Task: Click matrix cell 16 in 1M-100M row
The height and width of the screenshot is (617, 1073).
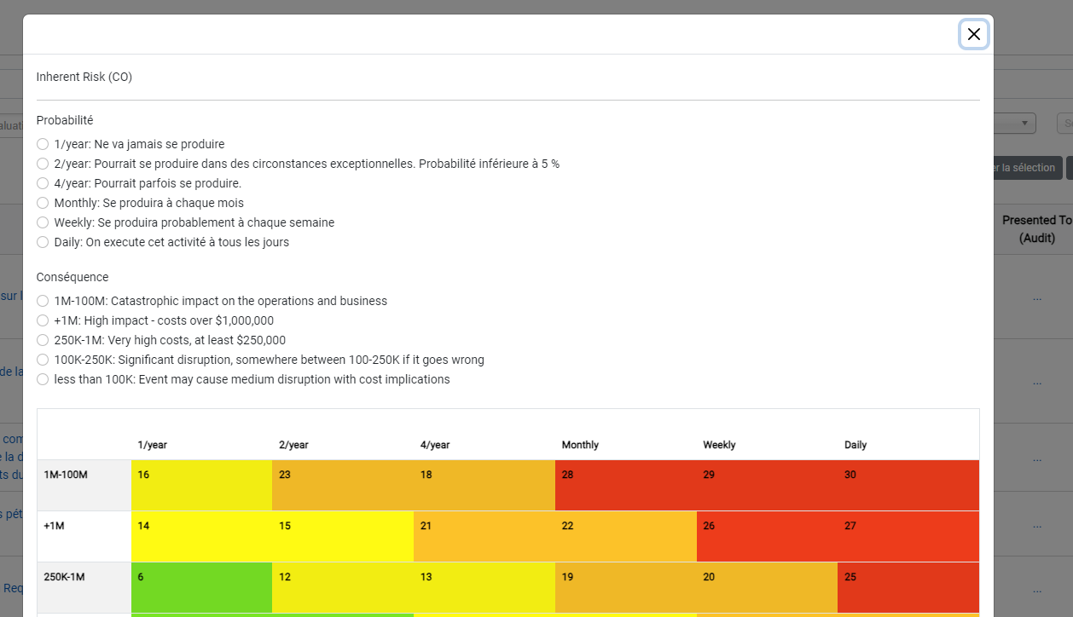Action: click(x=201, y=485)
